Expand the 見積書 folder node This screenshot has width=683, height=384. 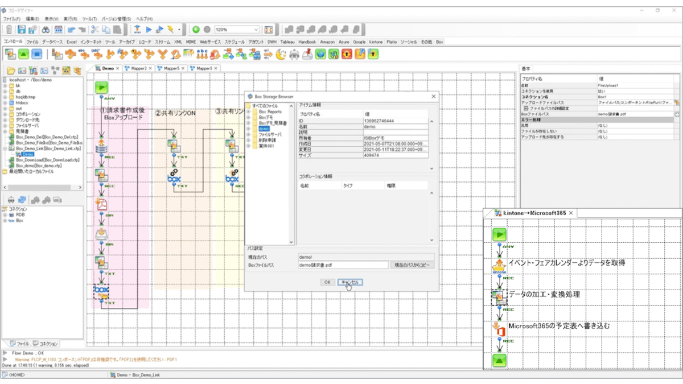5,131
